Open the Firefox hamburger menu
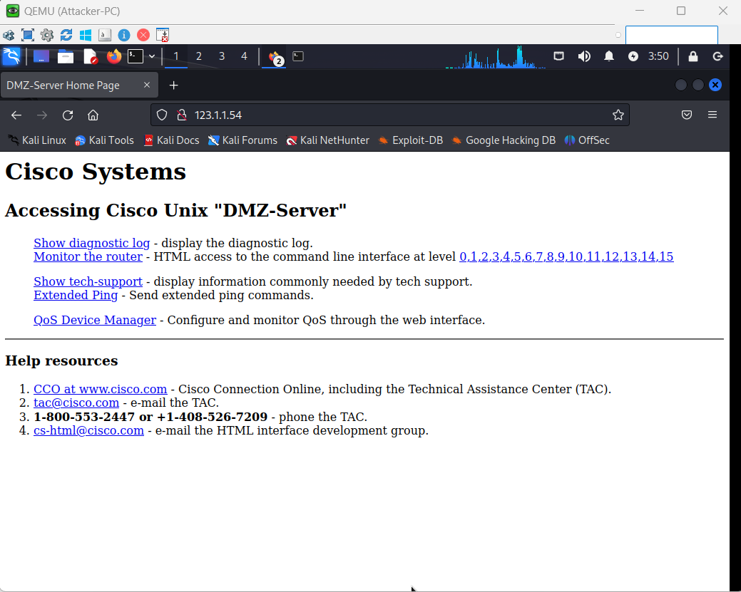The height and width of the screenshot is (592, 741). [x=712, y=115]
